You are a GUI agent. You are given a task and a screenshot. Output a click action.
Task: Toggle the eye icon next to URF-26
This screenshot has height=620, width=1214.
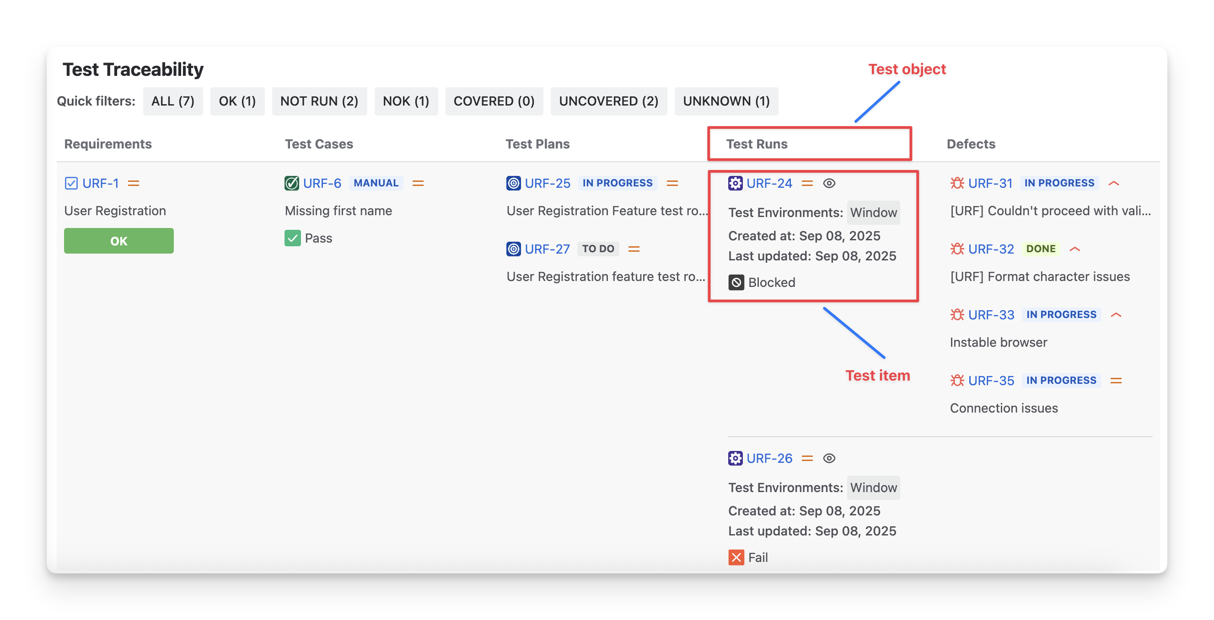(829, 458)
